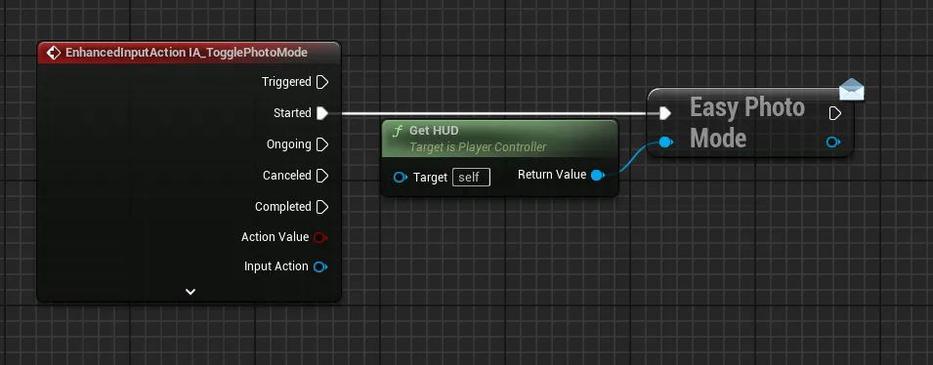Image resolution: width=933 pixels, height=365 pixels.
Task: Click the Started pin label
Action: pos(292,113)
